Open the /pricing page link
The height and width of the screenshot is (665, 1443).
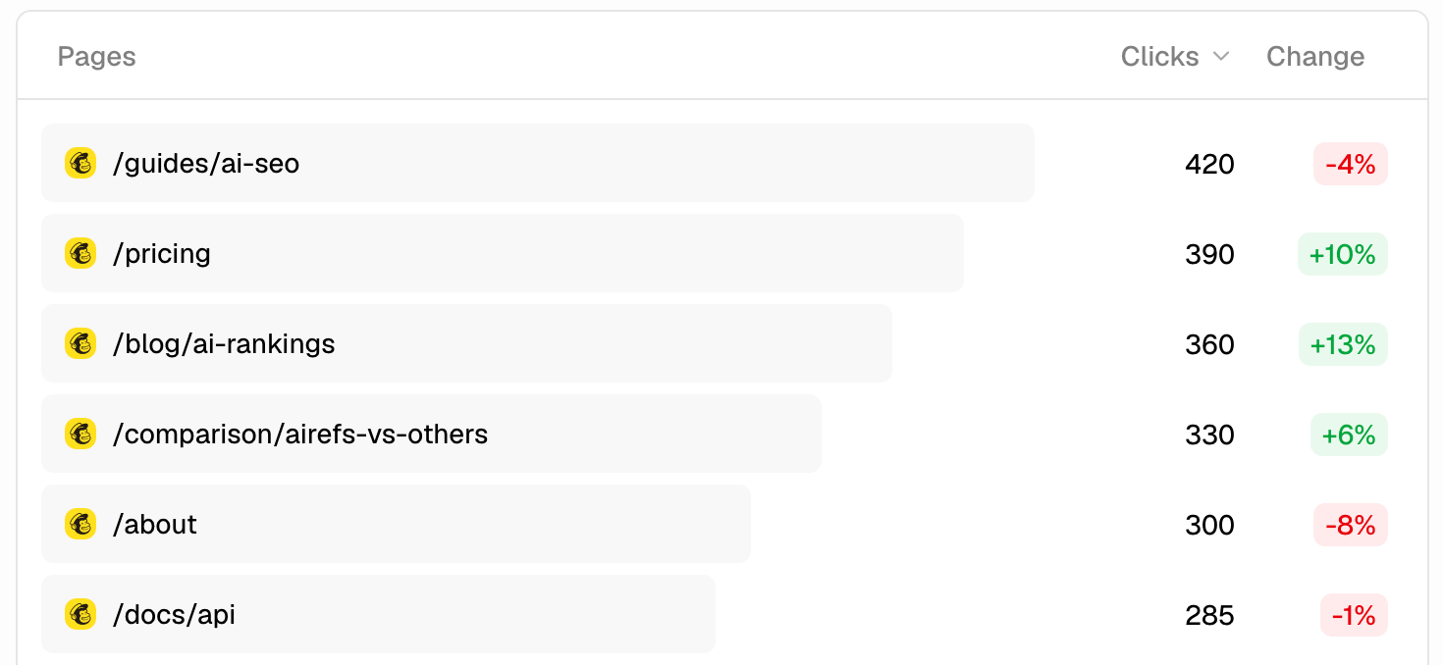[x=162, y=253]
